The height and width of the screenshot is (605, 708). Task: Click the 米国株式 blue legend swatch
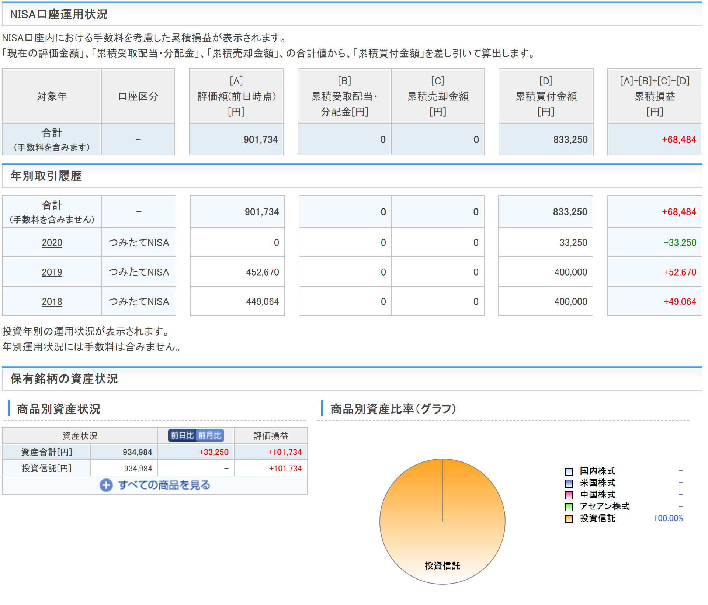(569, 483)
